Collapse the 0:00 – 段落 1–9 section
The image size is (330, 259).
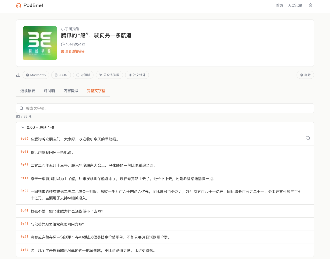(x=23, y=127)
